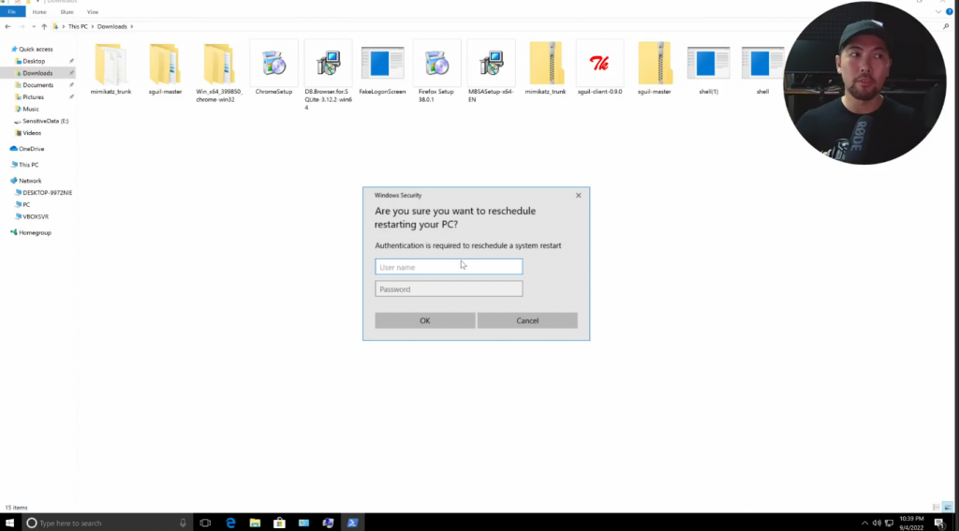Open VBOXSVR network location
The image size is (959, 531).
36,216
